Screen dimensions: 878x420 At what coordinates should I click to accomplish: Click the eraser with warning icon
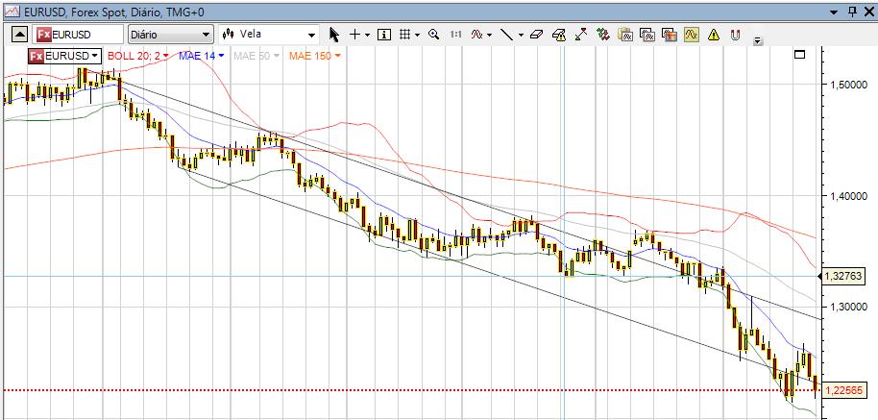point(559,35)
